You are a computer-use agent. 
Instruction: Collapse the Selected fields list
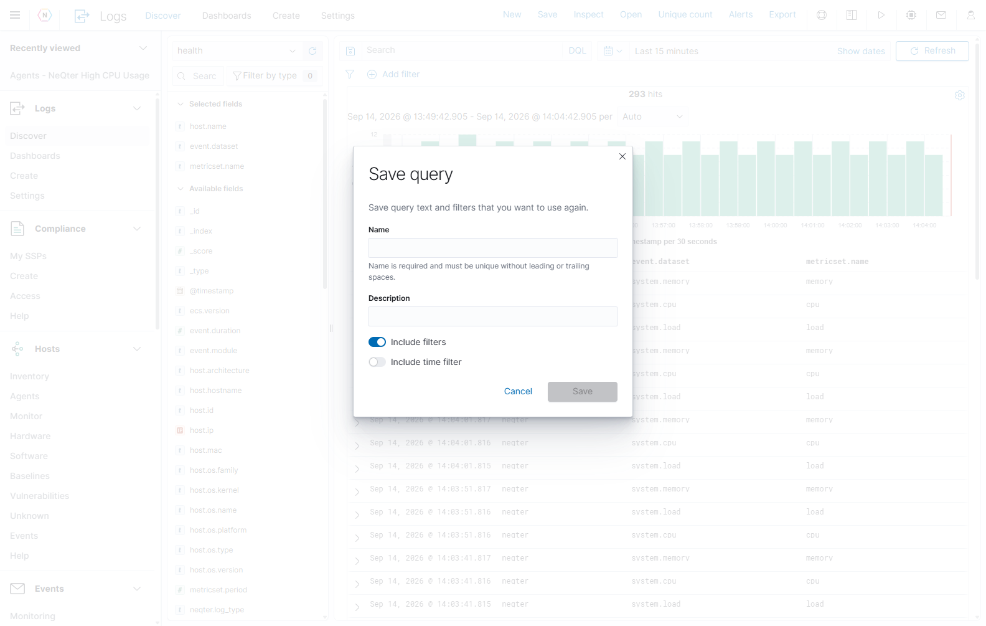pyautogui.click(x=181, y=104)
